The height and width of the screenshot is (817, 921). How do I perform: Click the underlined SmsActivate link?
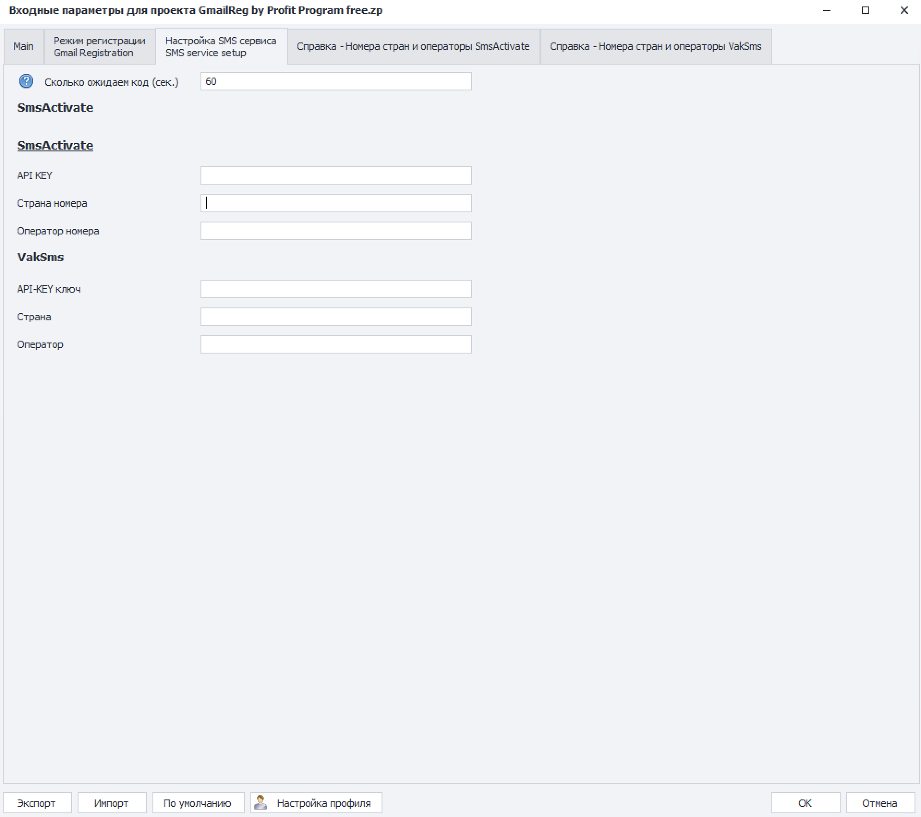tap(55, 145)
